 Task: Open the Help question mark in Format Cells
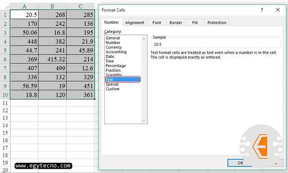262,10
